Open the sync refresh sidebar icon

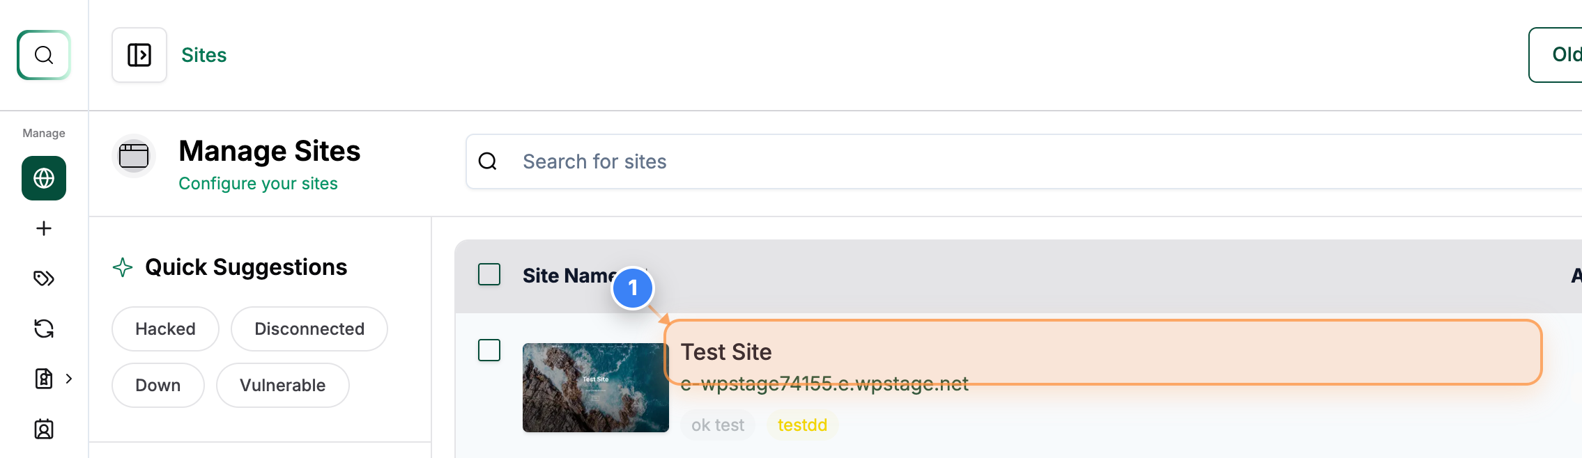click(44, 329)
